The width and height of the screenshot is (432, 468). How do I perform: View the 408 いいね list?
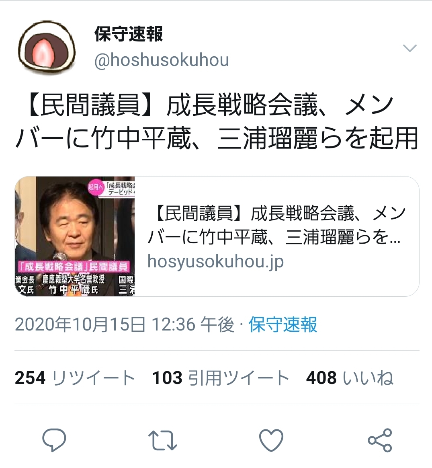350,378
